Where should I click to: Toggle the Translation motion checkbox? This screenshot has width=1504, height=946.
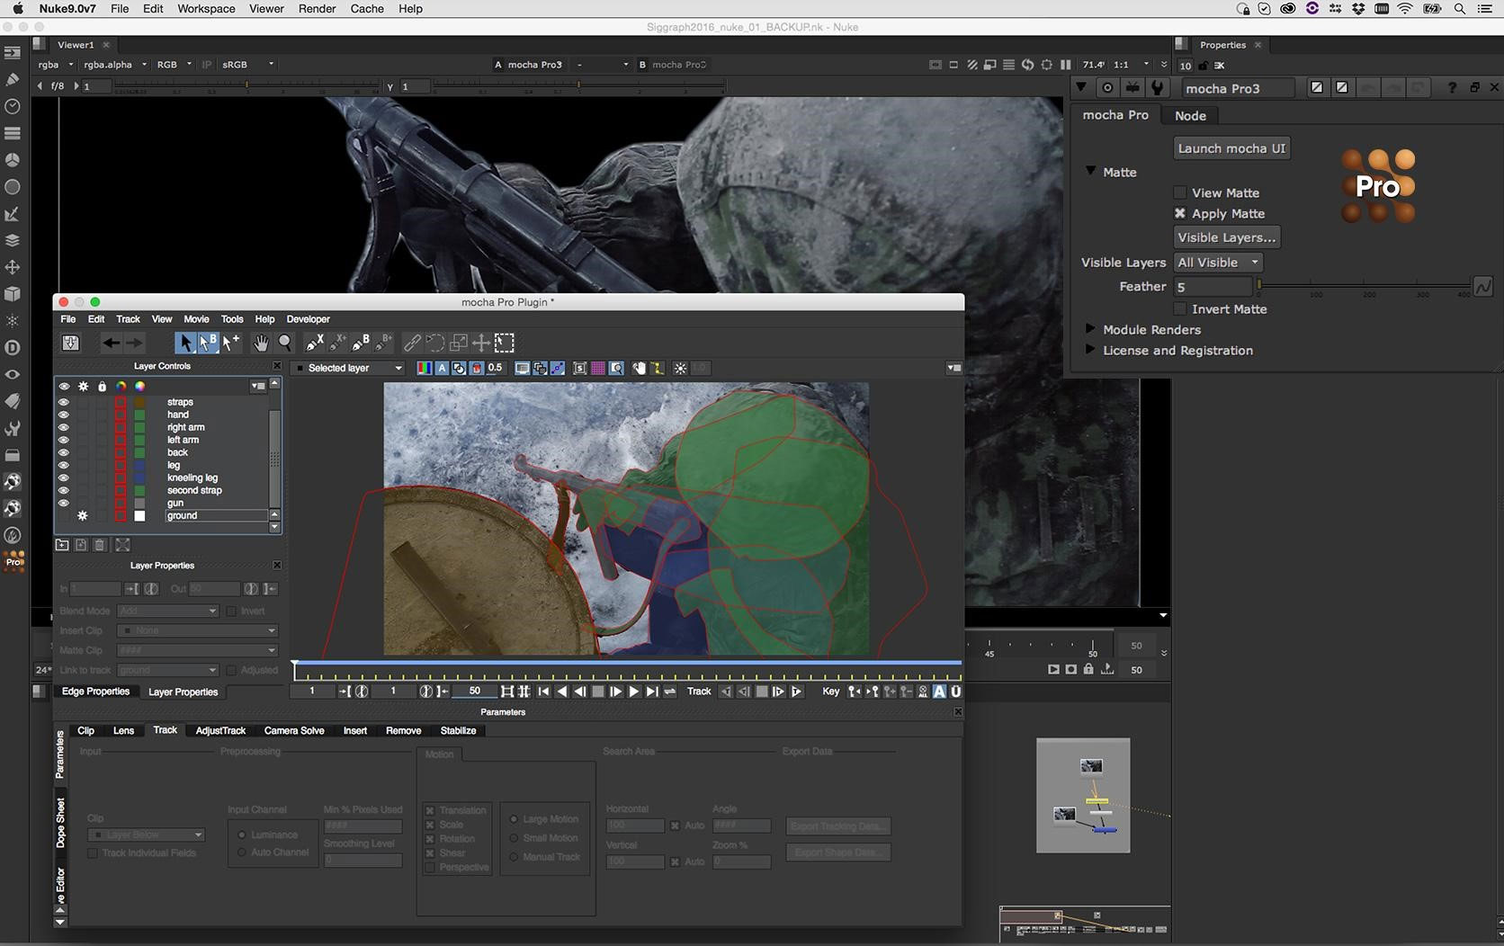pos(430,810)
